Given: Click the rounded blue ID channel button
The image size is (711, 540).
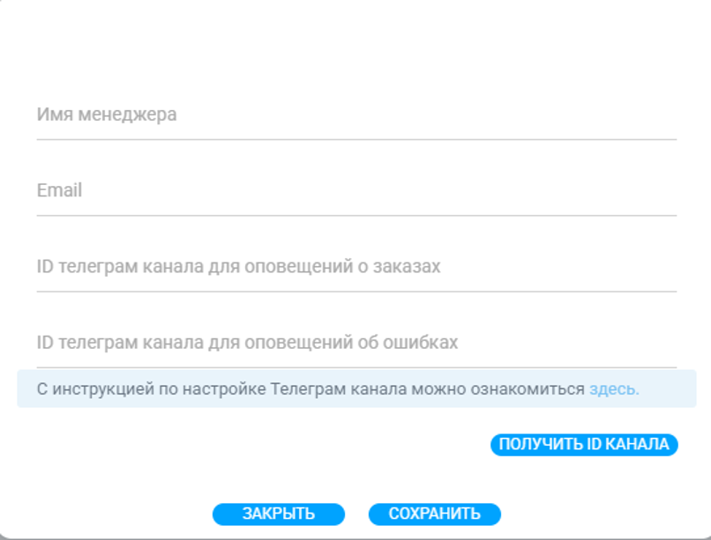Looking at the screenshot, I should [585, 445].
